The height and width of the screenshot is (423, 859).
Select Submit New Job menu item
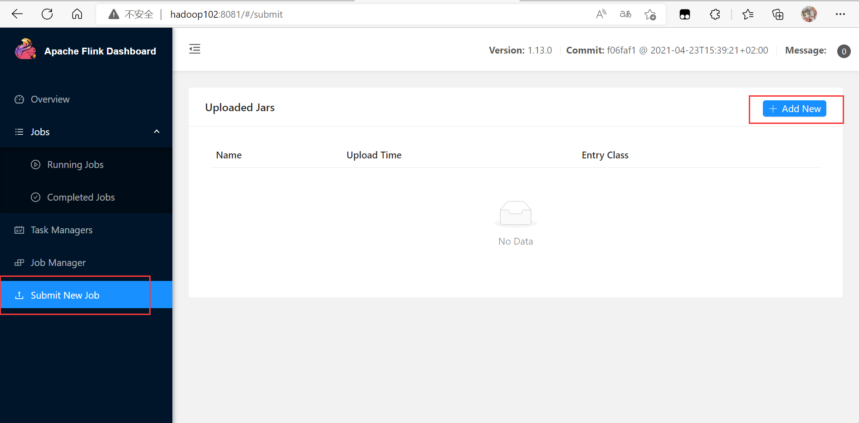pos(86,295)
